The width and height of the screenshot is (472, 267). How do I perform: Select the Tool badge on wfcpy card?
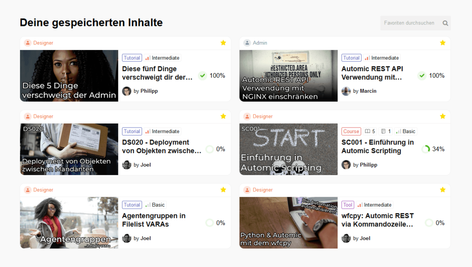(348, 205)
